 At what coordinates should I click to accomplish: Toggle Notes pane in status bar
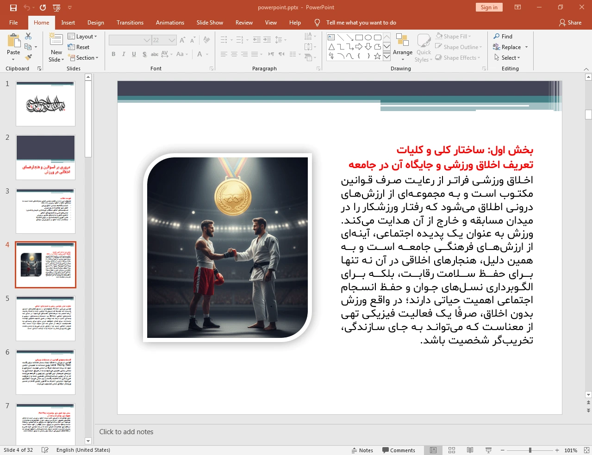pyautogui.click(x=362, y=450)
